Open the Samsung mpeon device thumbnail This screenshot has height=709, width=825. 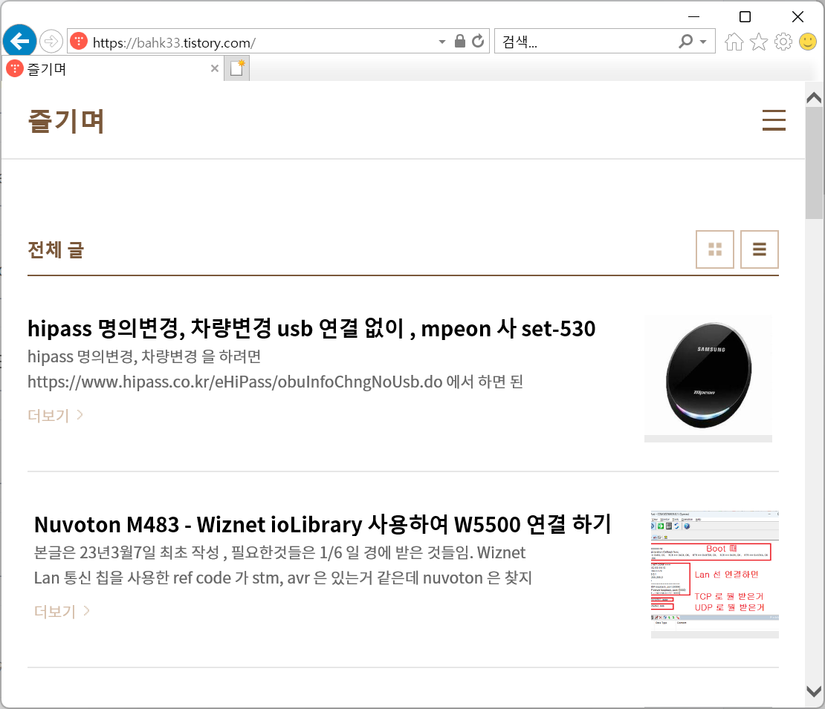(708, 379)
